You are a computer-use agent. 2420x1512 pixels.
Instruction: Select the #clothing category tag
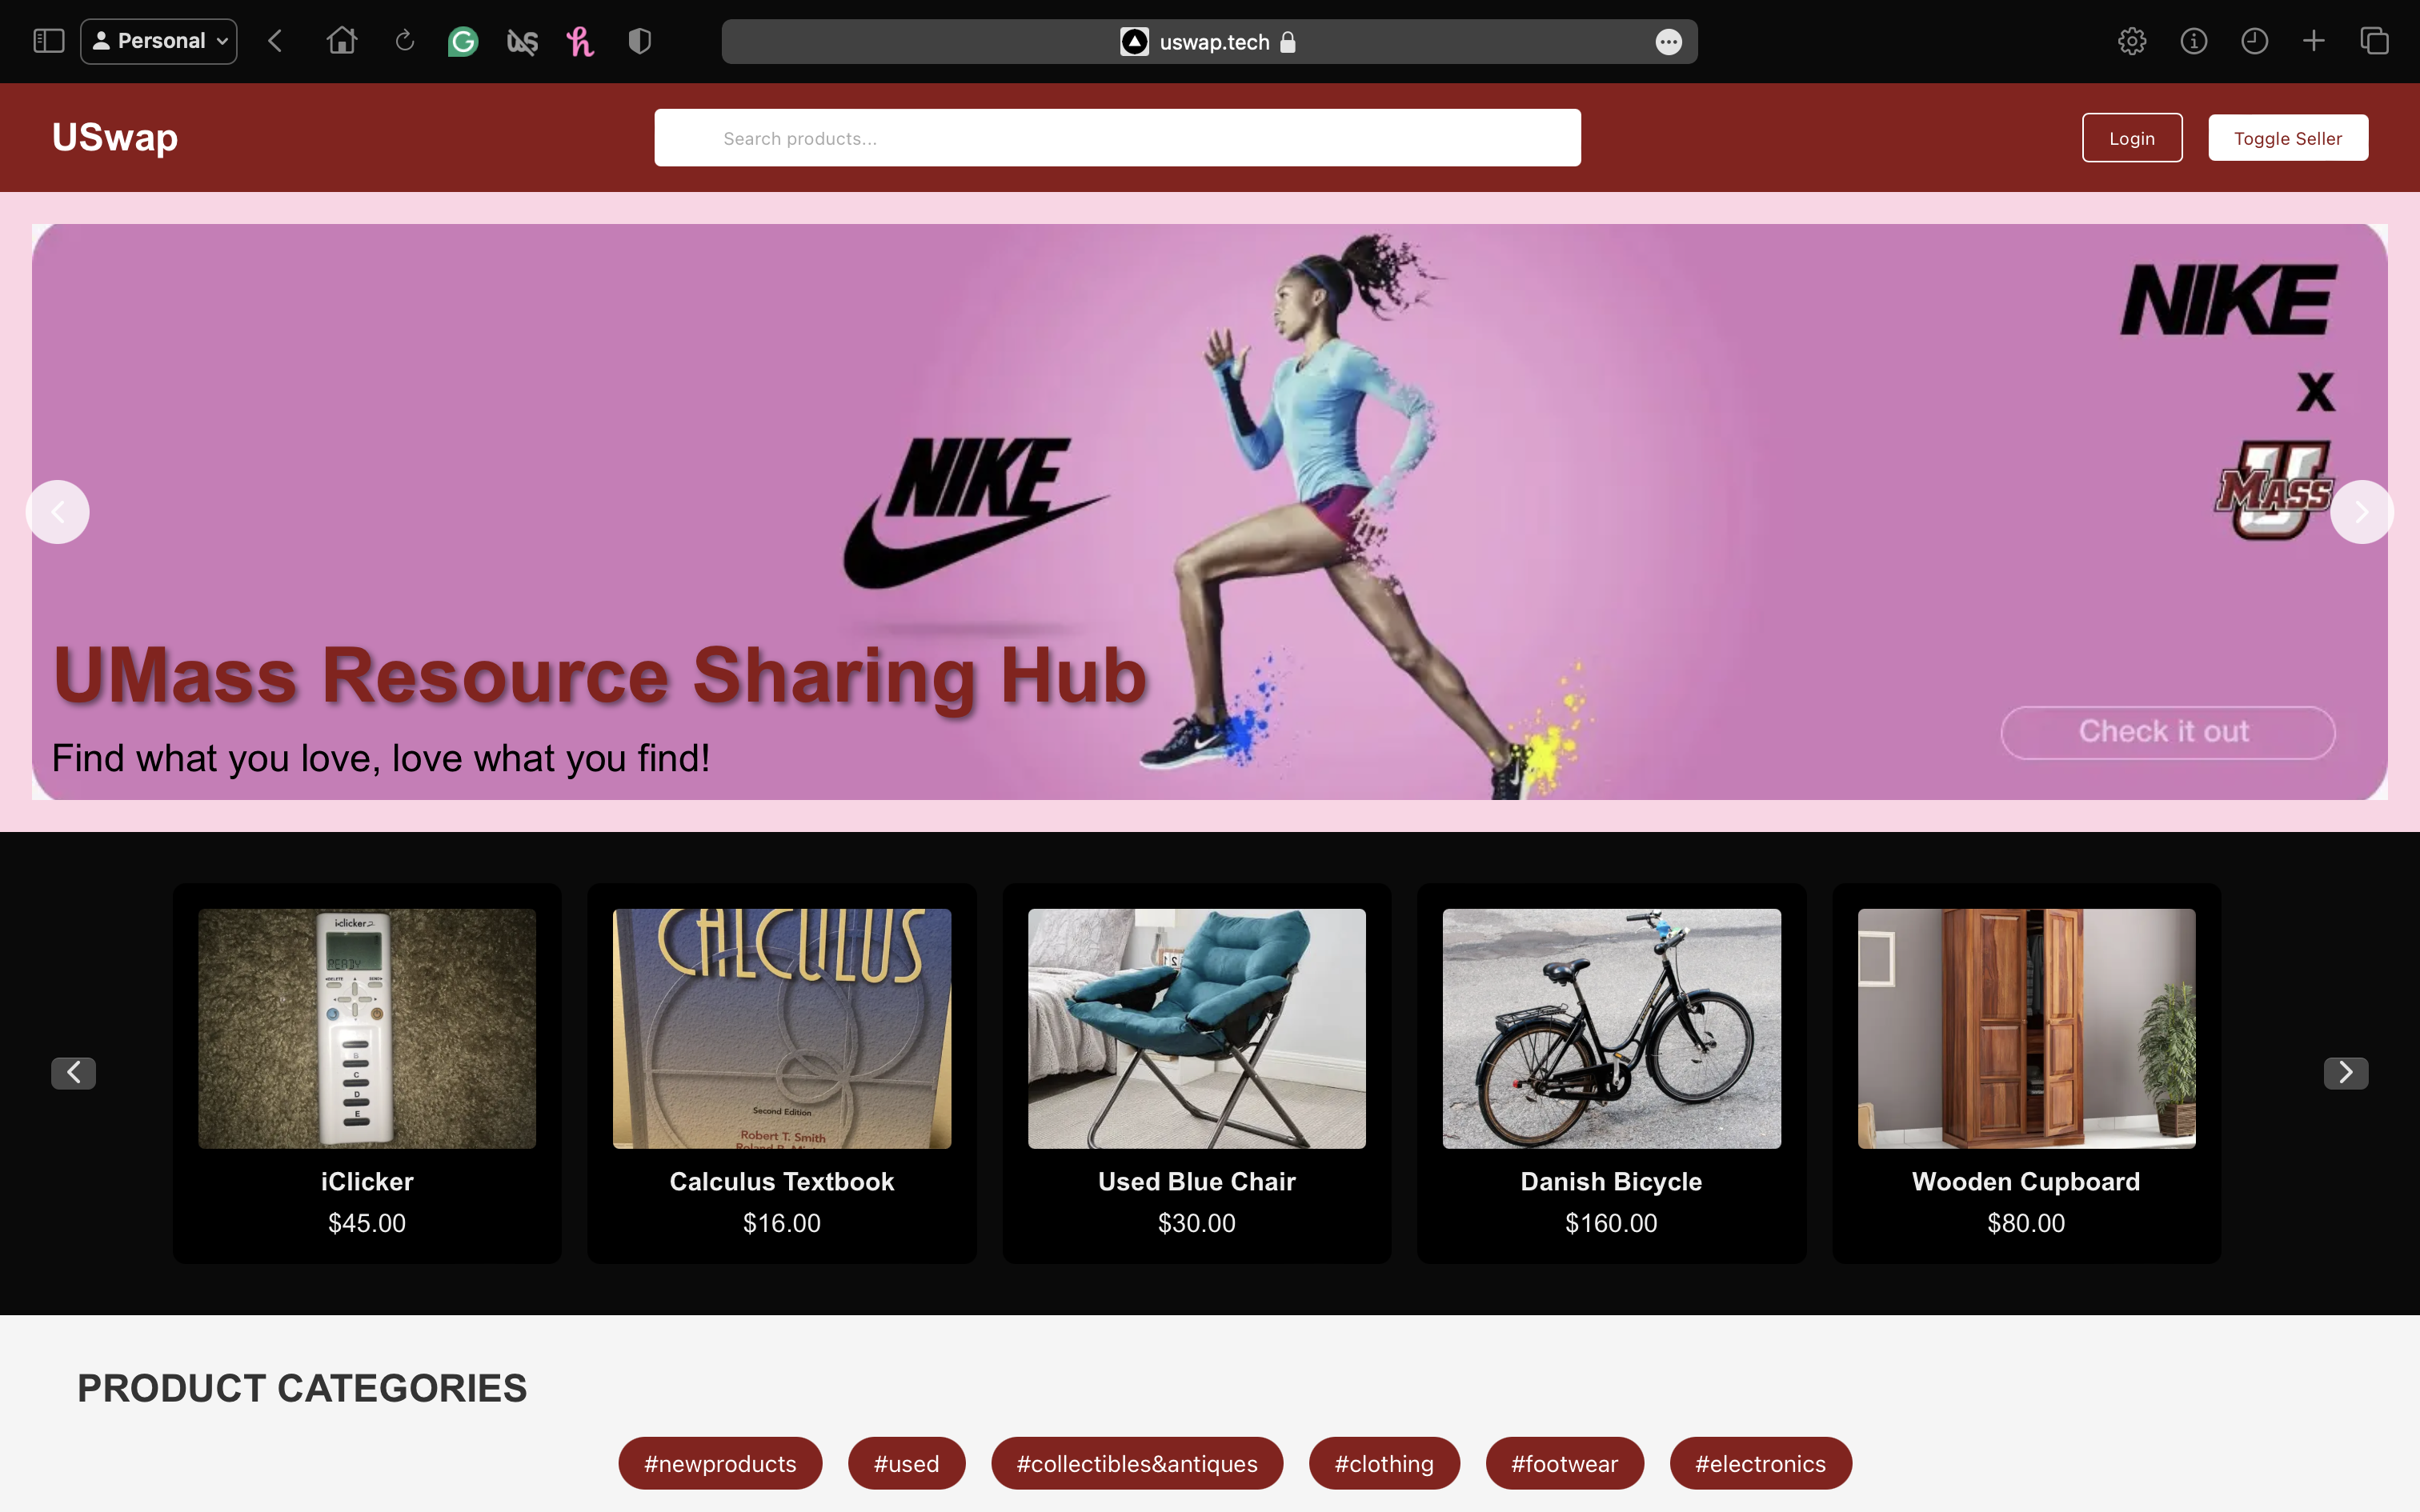click(1384, 1463)
